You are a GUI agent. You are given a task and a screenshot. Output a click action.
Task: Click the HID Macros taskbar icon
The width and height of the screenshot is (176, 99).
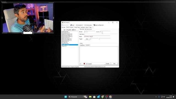[111, 97]
